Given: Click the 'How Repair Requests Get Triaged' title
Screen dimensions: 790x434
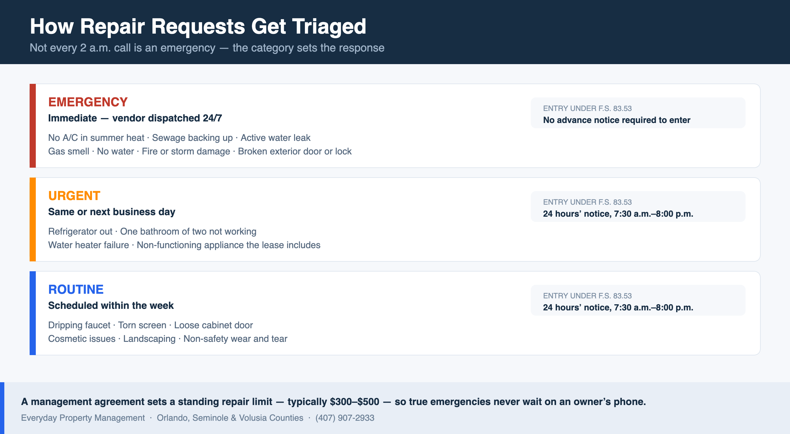Looking at the screenshot, I should (198, 27).
